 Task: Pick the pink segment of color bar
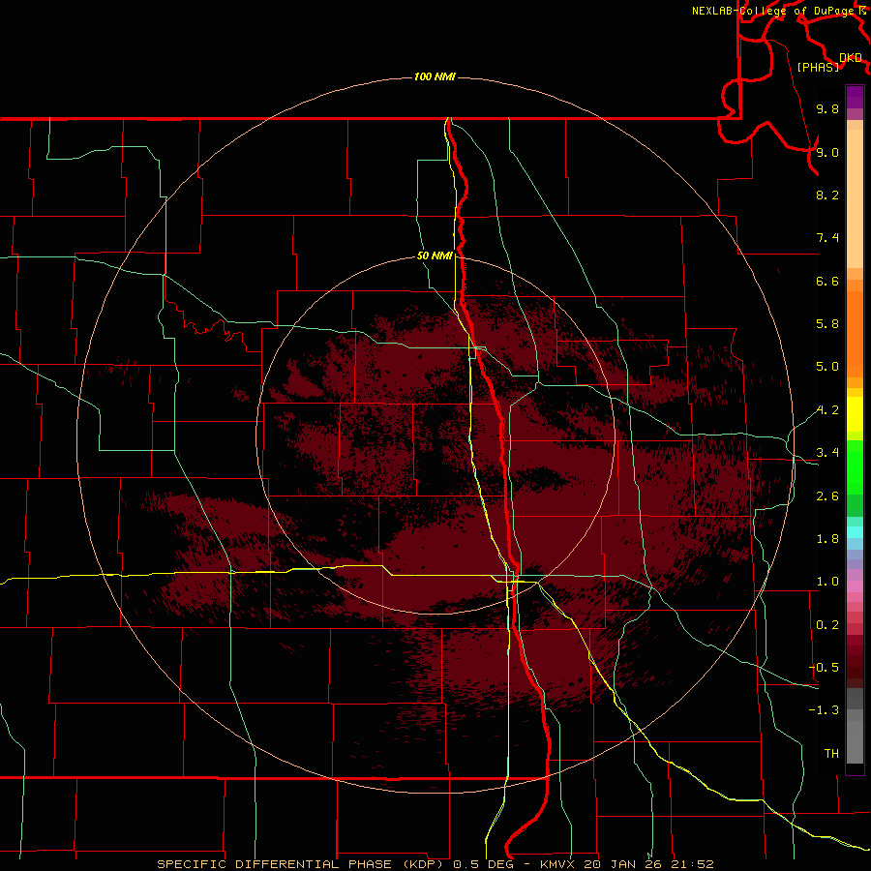(855, 586)
